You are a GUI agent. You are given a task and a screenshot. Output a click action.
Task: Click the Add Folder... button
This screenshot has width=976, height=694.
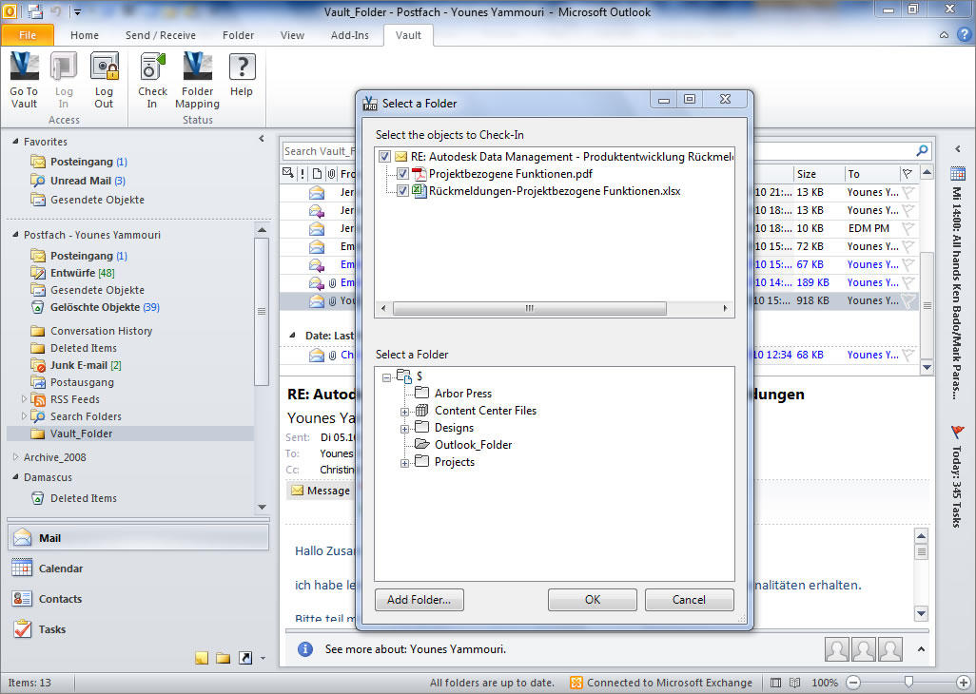[x=420, y=600]
